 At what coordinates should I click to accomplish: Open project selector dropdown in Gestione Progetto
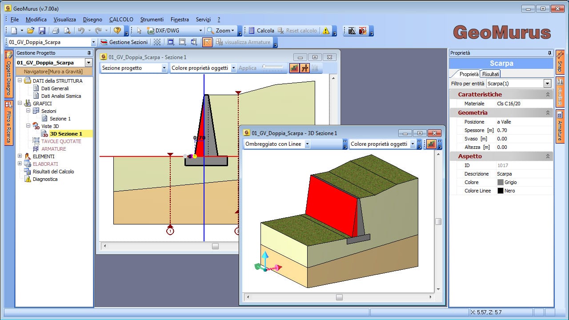88,63
